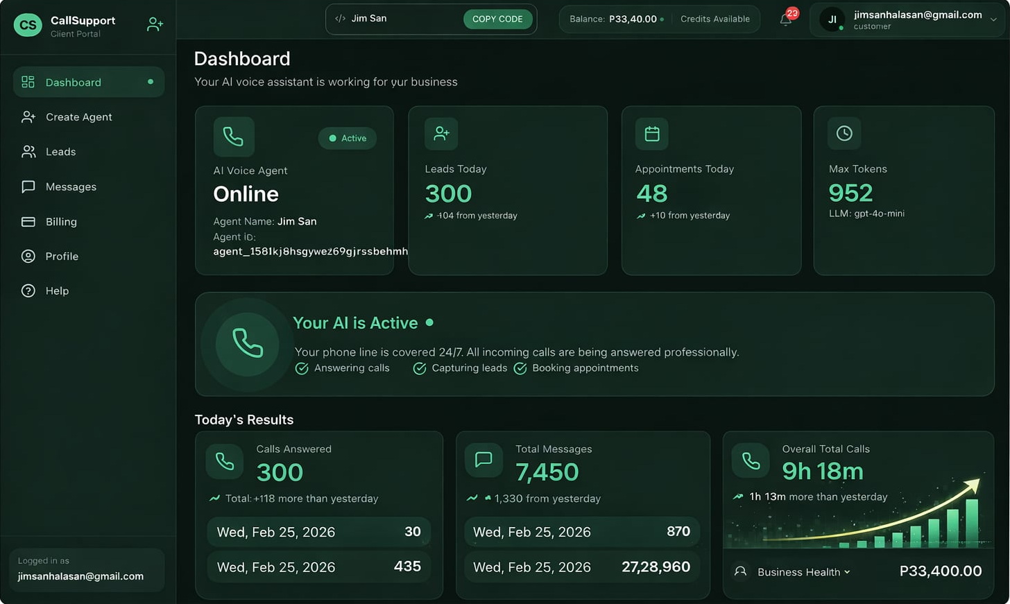The width and height of the screenshot is (1010, 604).
Task: Click the Active status pill on agent card
Action: coord(348,138)
